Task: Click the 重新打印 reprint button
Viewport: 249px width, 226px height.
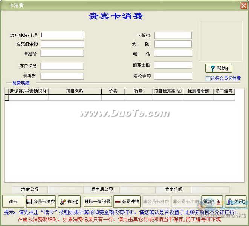Action: coord(212,202)
